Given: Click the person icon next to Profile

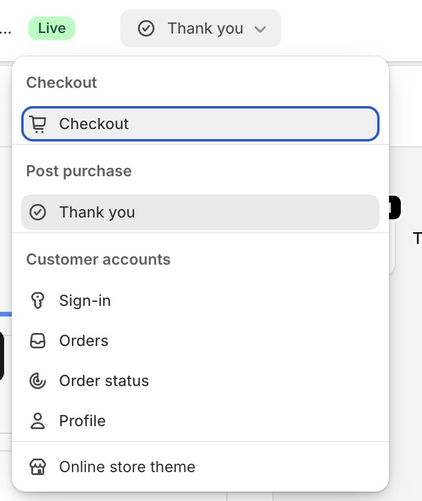Looking at the screenshot, I should pos(38,421).
